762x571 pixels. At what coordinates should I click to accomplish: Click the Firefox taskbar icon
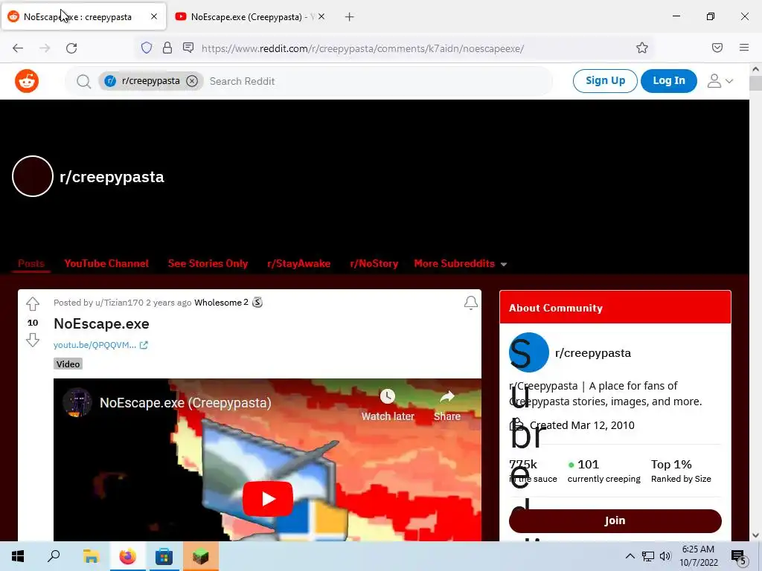pos(128,556)
